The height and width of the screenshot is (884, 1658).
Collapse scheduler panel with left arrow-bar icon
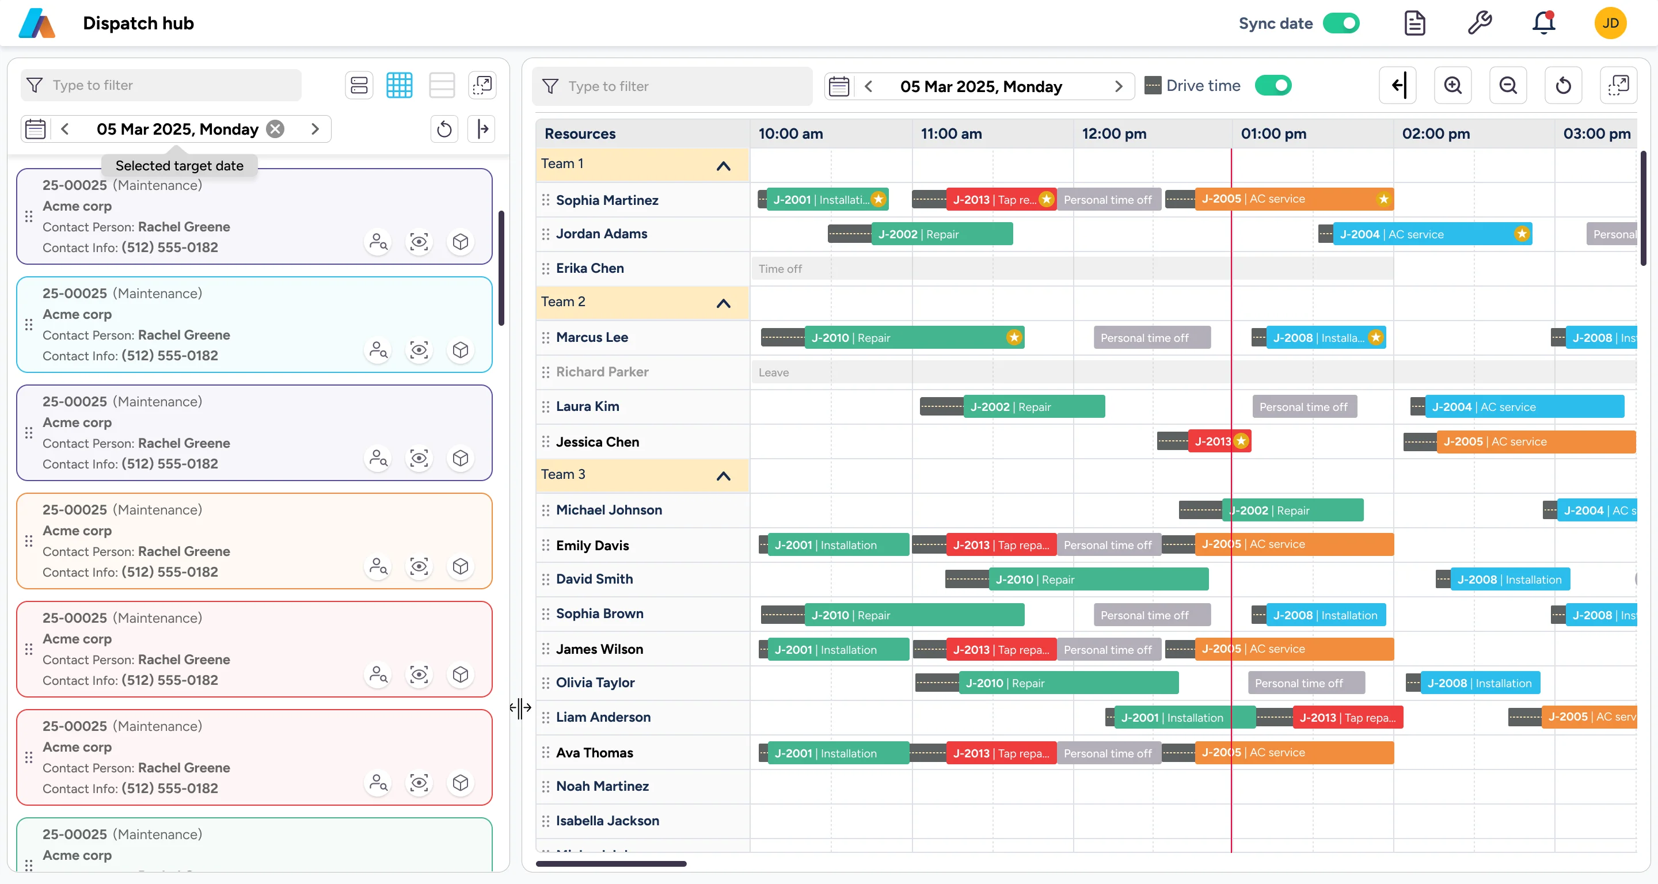coord(1398,86)
